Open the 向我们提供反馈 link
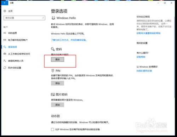The height and width of the screenshot is (137, 177). [144, 71]
